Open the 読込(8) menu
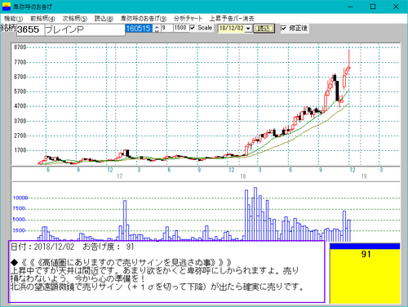This screenshot has height=307, width=408. click(104, 19)
